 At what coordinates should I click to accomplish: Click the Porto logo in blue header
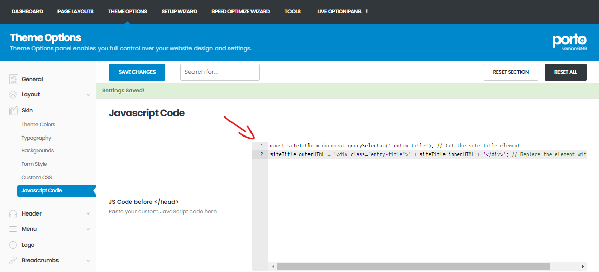[x=570, y=41]
